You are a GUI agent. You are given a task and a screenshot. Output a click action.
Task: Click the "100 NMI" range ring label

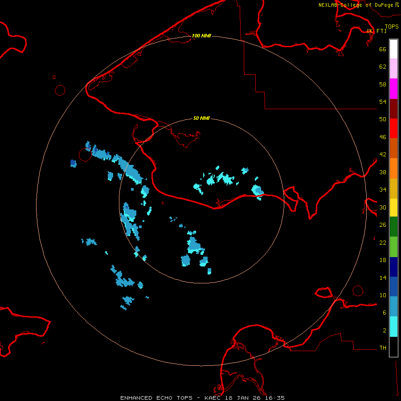[201, 36]
